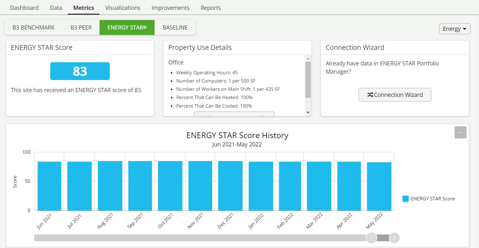
Task: Click the ENERGY STAR Score legend label
Action: pyautogui.click(x=433, y=199)
